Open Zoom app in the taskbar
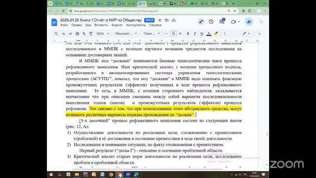 click(128, 175)
